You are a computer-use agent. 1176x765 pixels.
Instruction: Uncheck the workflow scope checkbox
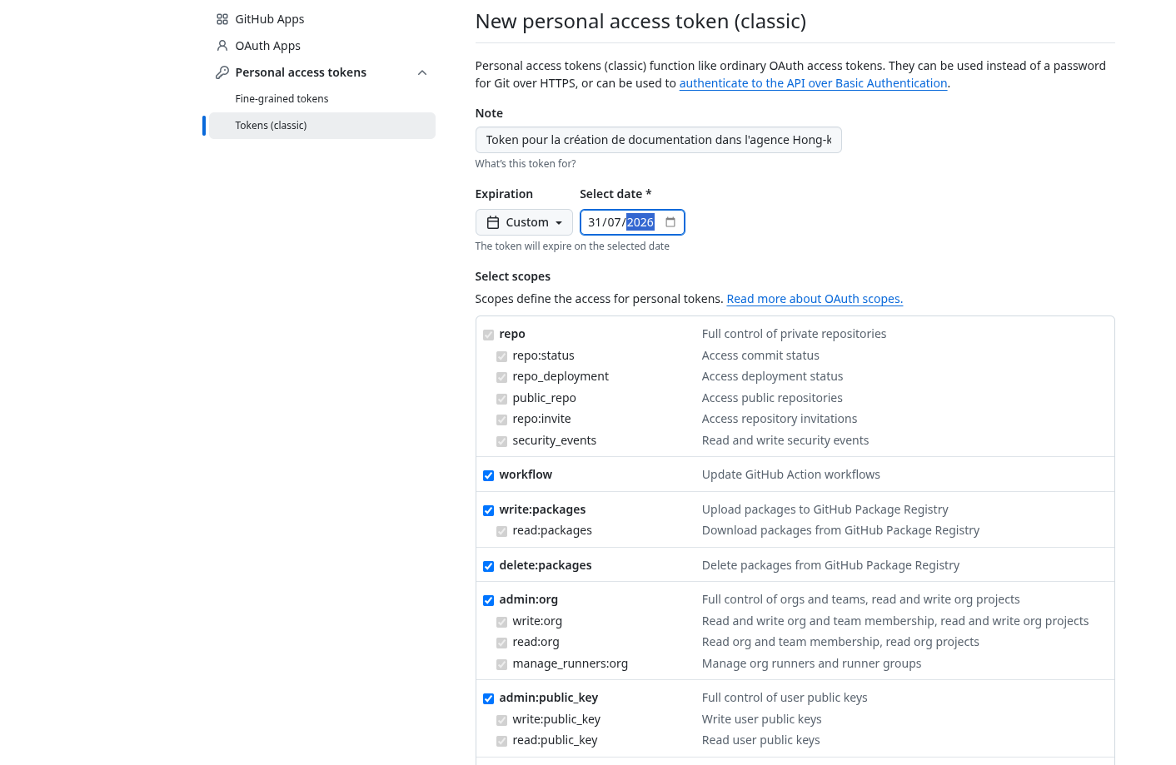click(x=489, y=475)
